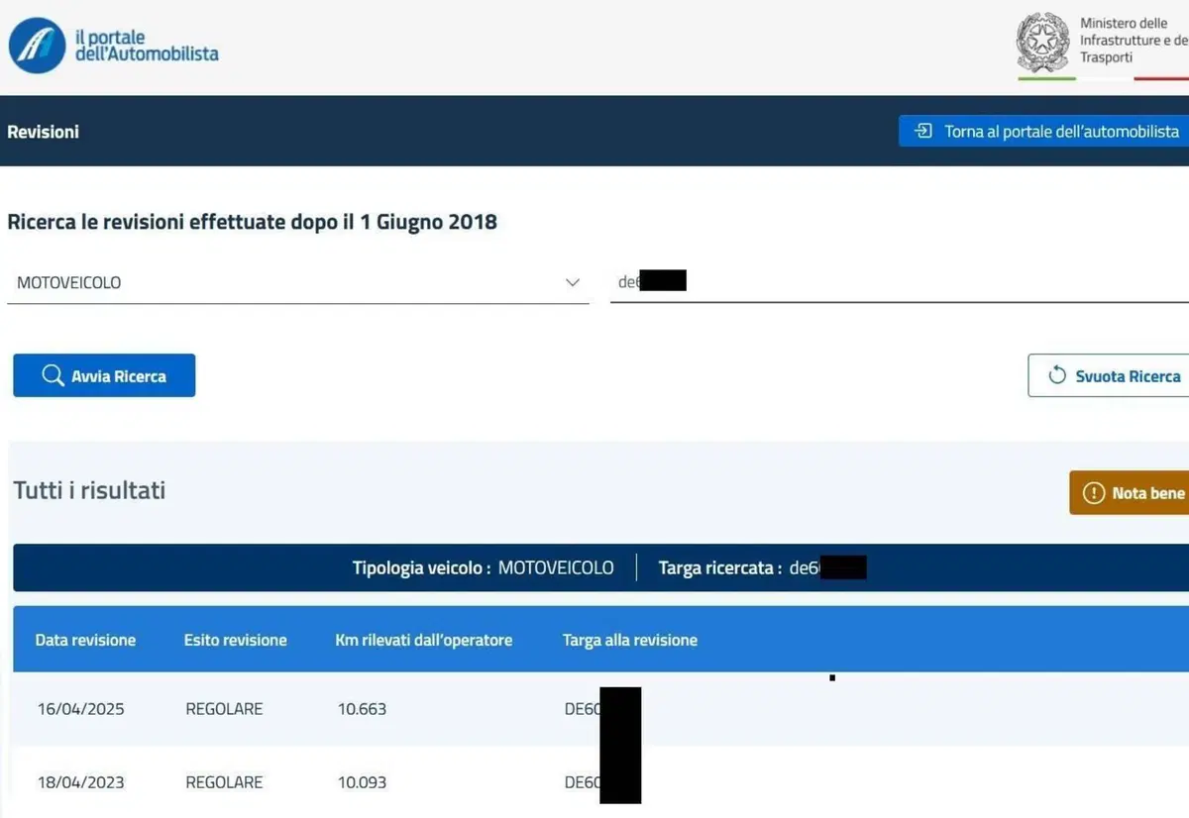This screenshot has height=818, width=1189.
Task: Click into the license plate input field
Action: (900, 283)
